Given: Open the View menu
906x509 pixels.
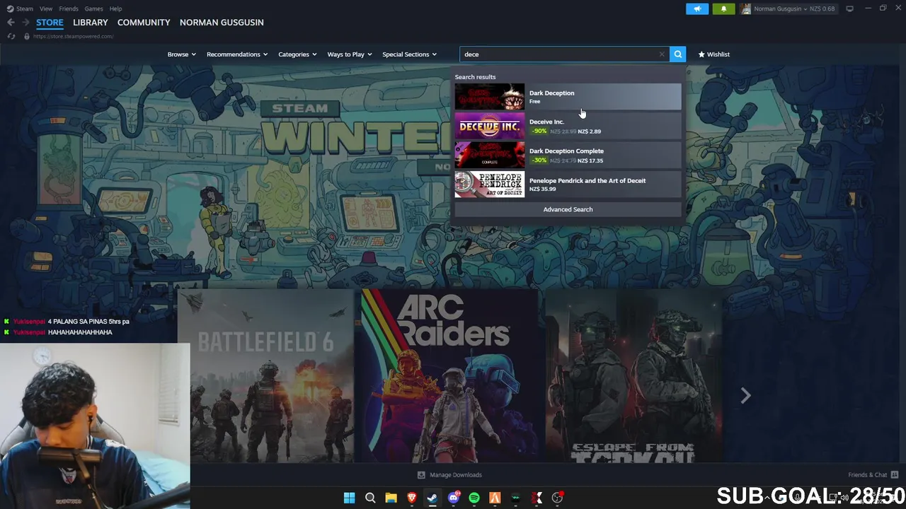Looking at the screenshot, I should click(46, 8).
